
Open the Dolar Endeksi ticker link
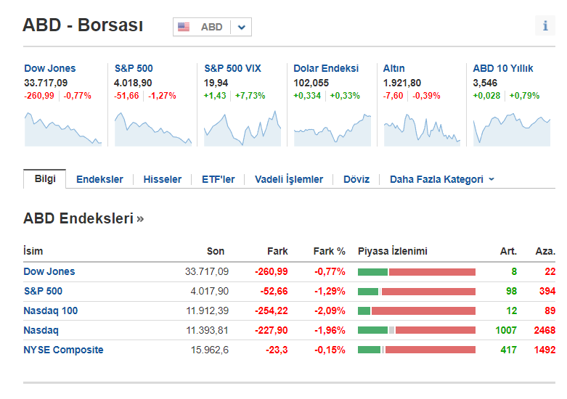coord(325,68)
